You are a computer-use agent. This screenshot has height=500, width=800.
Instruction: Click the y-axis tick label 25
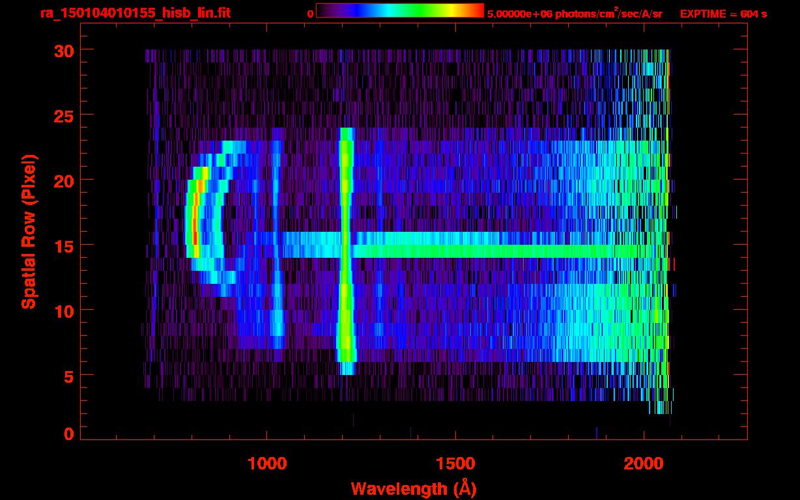(63, 115)
